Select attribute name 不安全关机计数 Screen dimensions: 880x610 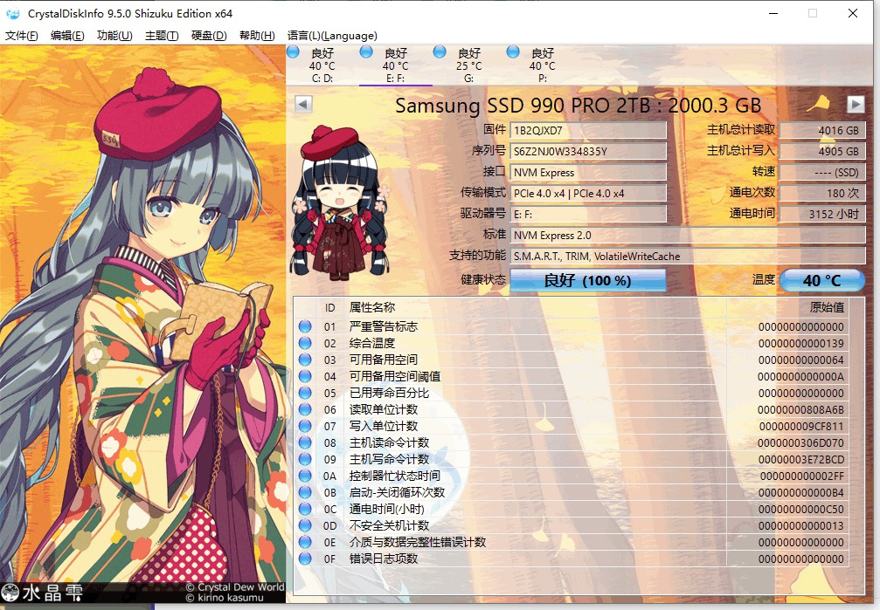pyautogui.click(x=389, y=525)
